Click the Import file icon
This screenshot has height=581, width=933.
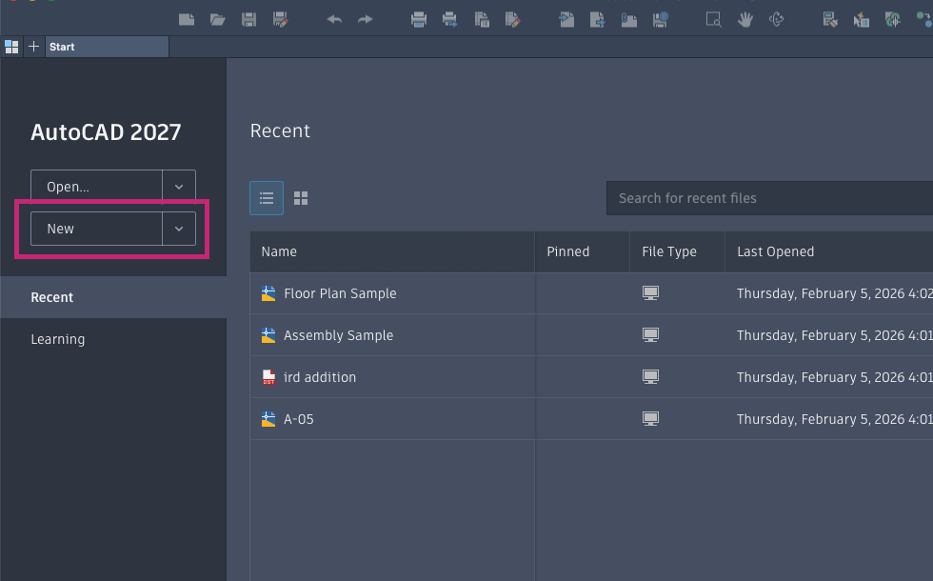[566, 20]
